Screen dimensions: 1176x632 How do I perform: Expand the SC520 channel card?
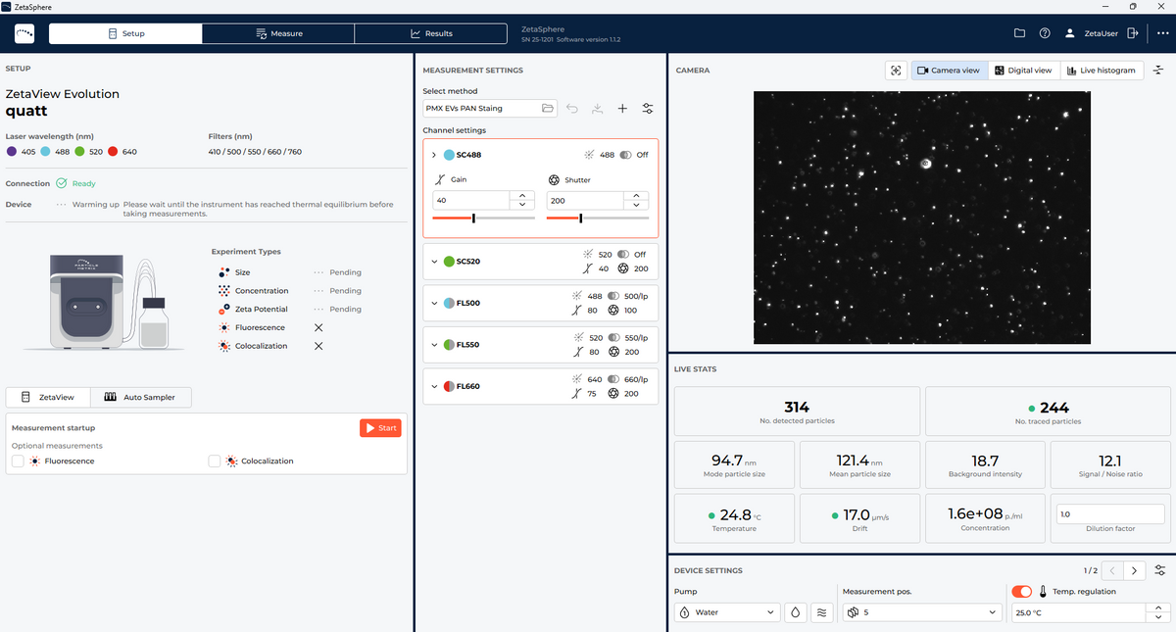click(434, 262)
